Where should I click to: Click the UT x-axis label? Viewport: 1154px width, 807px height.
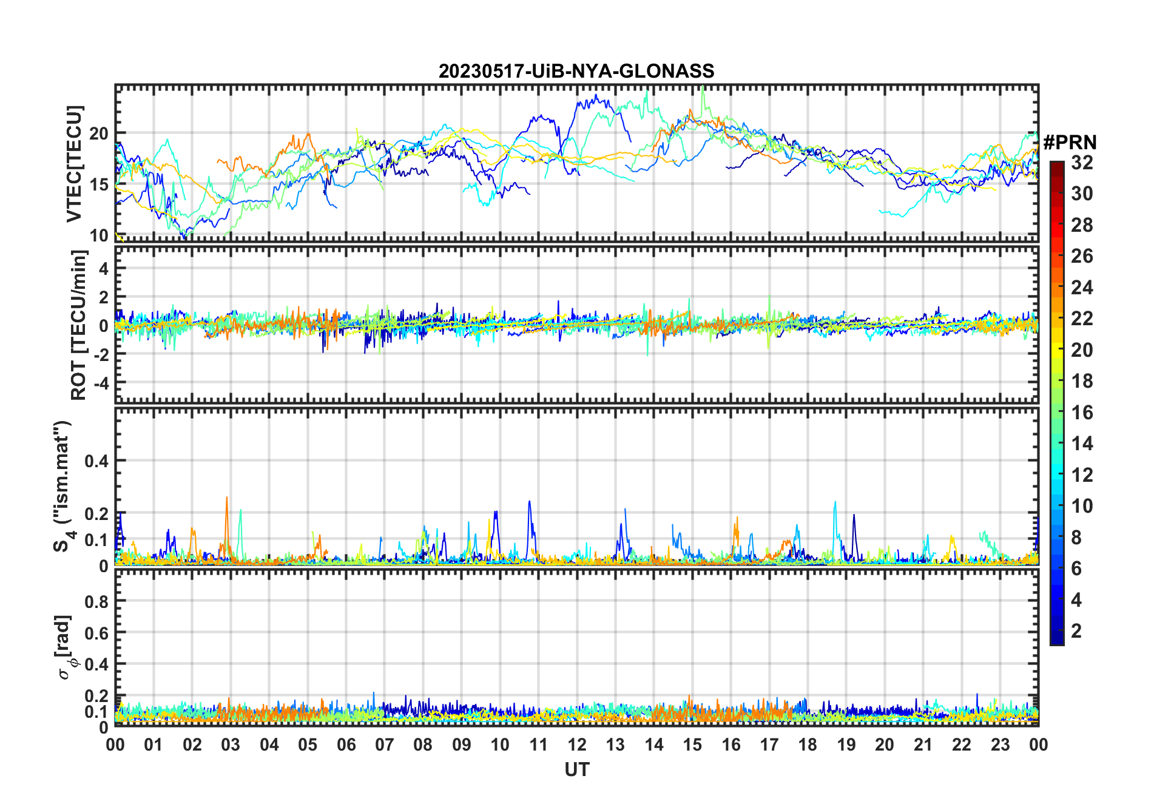tap(576, 769)
